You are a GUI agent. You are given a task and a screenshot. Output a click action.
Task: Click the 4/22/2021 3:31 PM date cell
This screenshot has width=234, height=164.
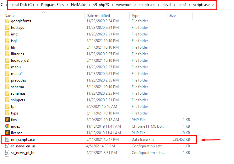tap(101, 153)
